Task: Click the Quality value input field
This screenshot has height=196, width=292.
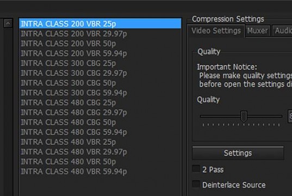Action: 290,117
